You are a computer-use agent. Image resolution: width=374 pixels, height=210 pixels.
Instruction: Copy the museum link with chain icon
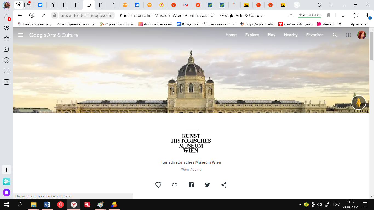175,185
